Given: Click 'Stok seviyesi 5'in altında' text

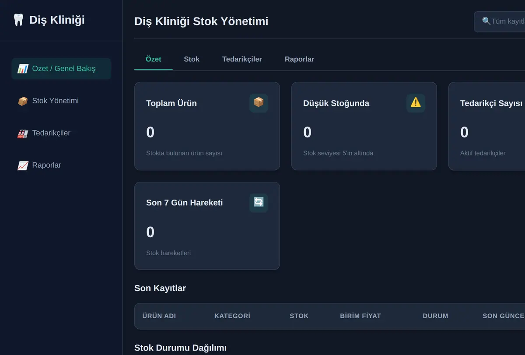Looking at the screenshot, I should 338,153.
